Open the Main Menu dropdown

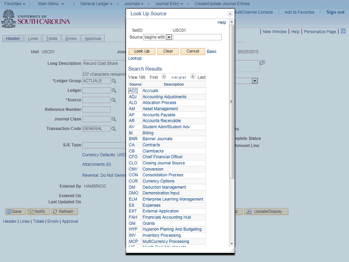(51, 4)
